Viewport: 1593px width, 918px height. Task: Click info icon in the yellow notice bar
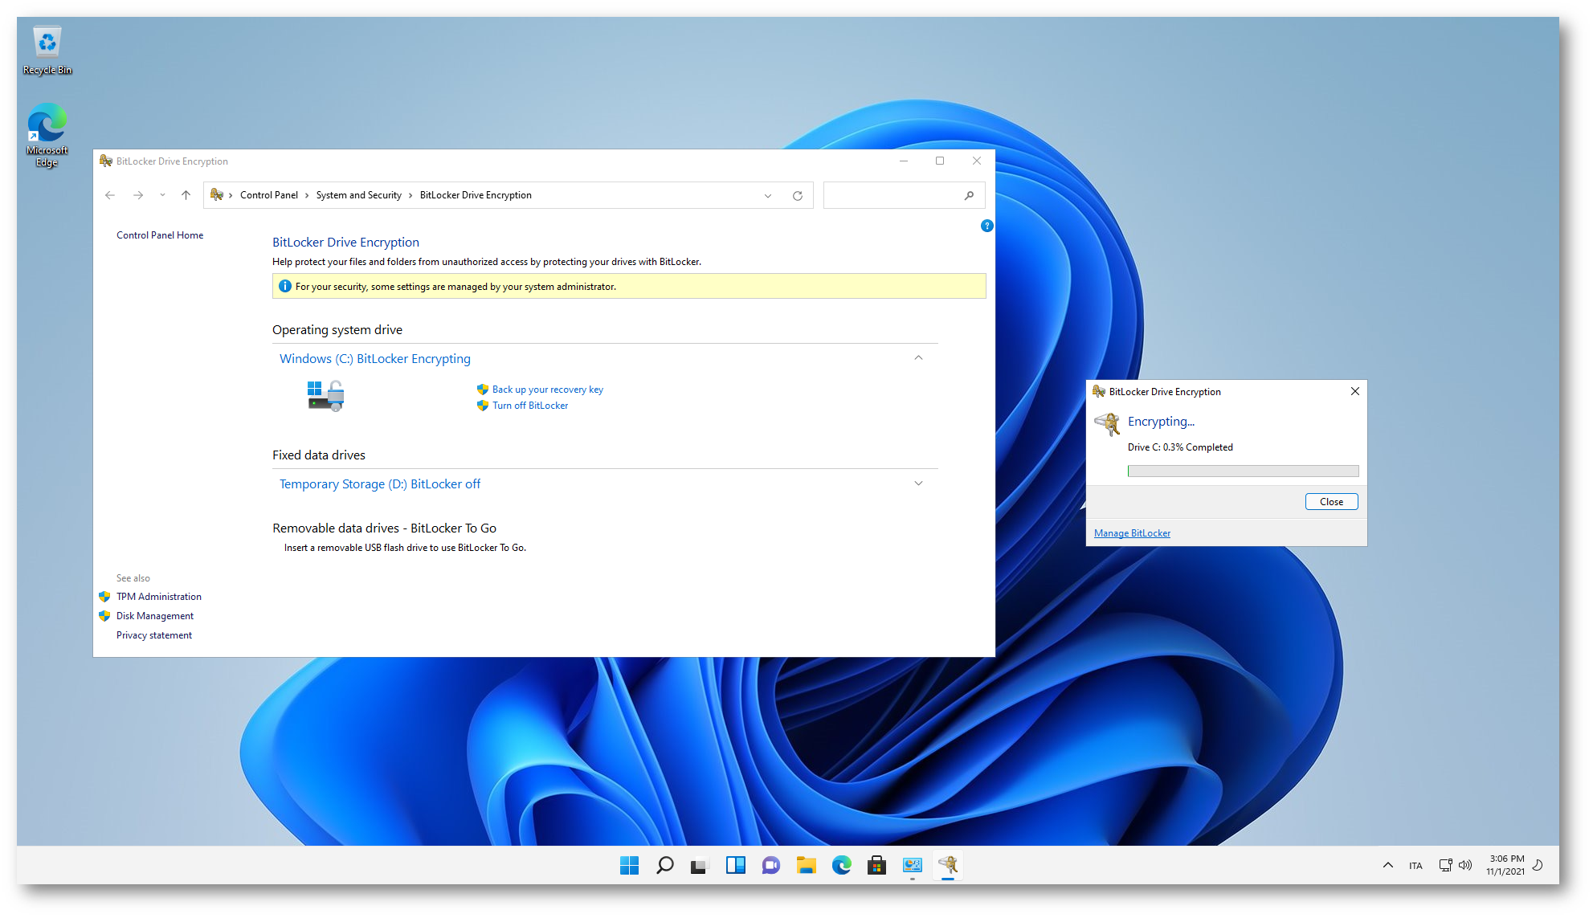pos(284,287)
